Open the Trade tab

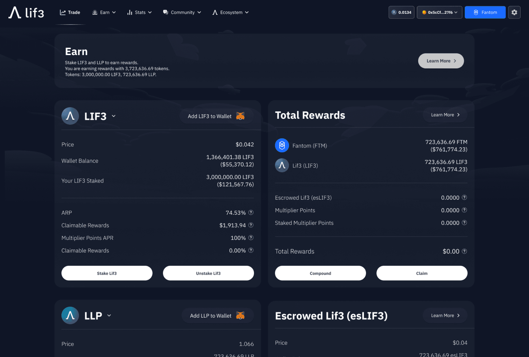tap(70, 12)
